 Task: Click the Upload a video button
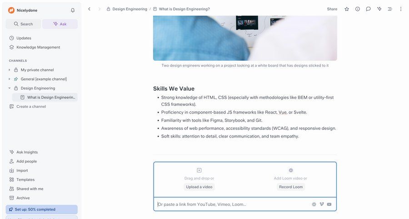[199, 187]
